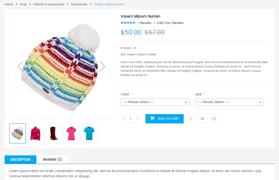Show previous product image with left arrow
Image resolution: width=279 pixels, height=180 pixels.
(x=21, y=66)
